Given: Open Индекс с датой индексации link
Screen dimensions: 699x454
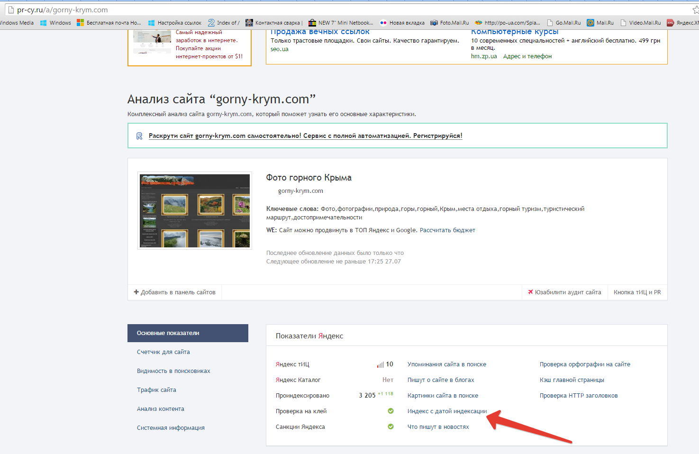Looking at the screenshot, I should tap(447, 411).
